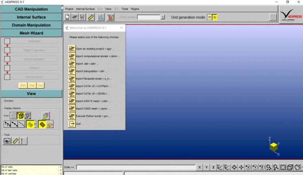This screenshot has height=175, width=303.
Task: Open the mesh quality histogram icon
Action: (x=101, y=17)
